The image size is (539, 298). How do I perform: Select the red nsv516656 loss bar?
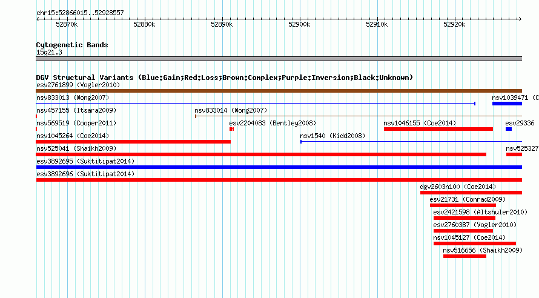tap(465, 256)
